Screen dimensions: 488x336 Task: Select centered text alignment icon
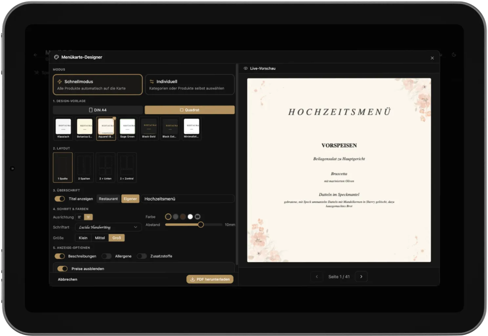88,217
